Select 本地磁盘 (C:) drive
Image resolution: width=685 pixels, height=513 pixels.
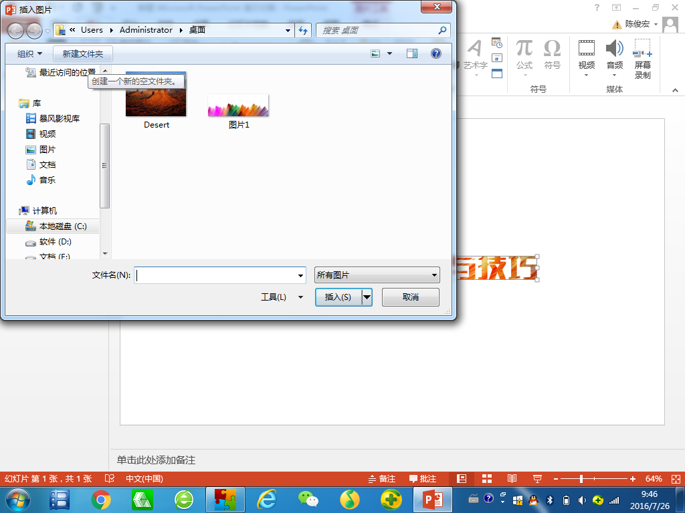click(54, 226)
